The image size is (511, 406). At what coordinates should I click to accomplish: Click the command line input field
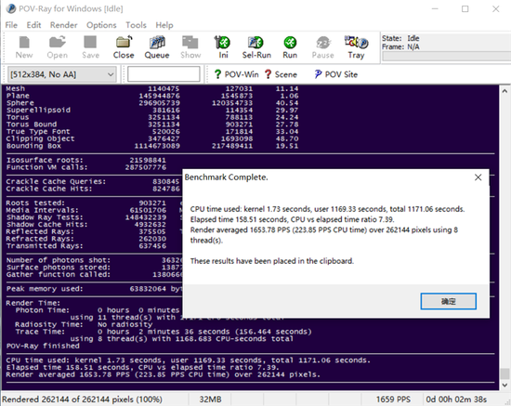(x=164, y=74)
